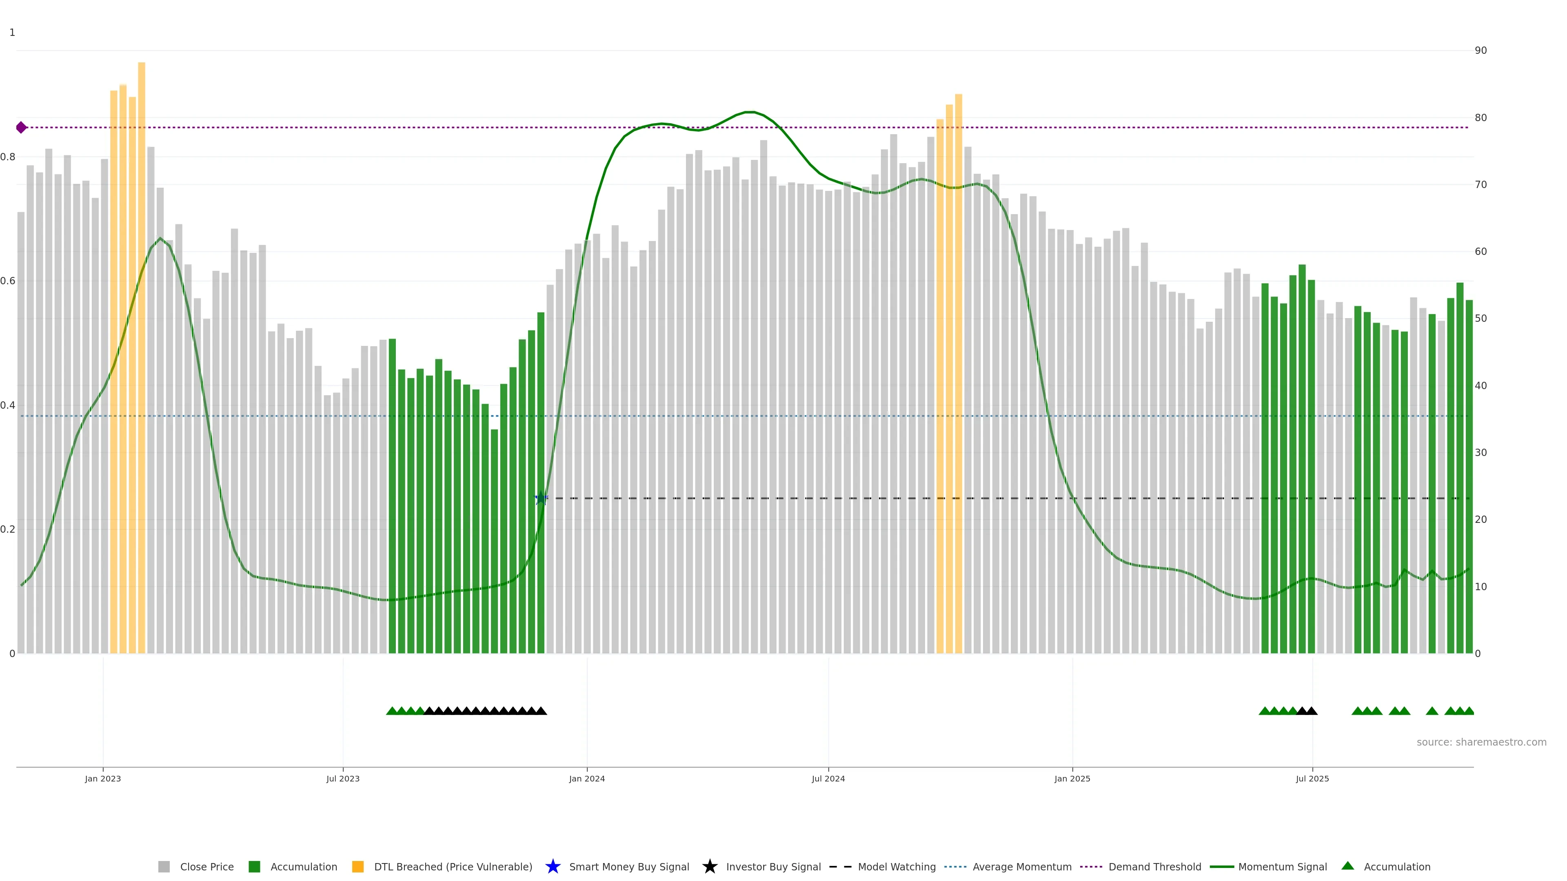
Task: Click the Jul 2023 axis label
Action: pyautogui.click(x=342, y=779)
